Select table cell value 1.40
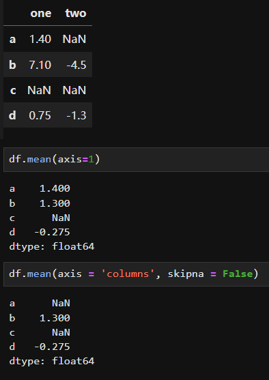269x380 pixels. [x=40, y=40]
